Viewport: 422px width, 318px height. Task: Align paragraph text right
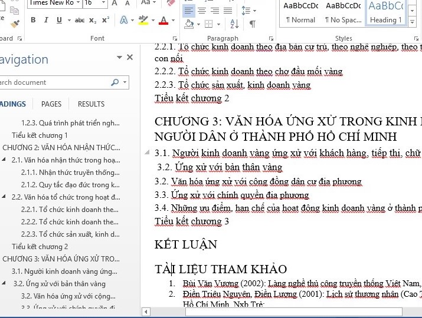point(214,11)
